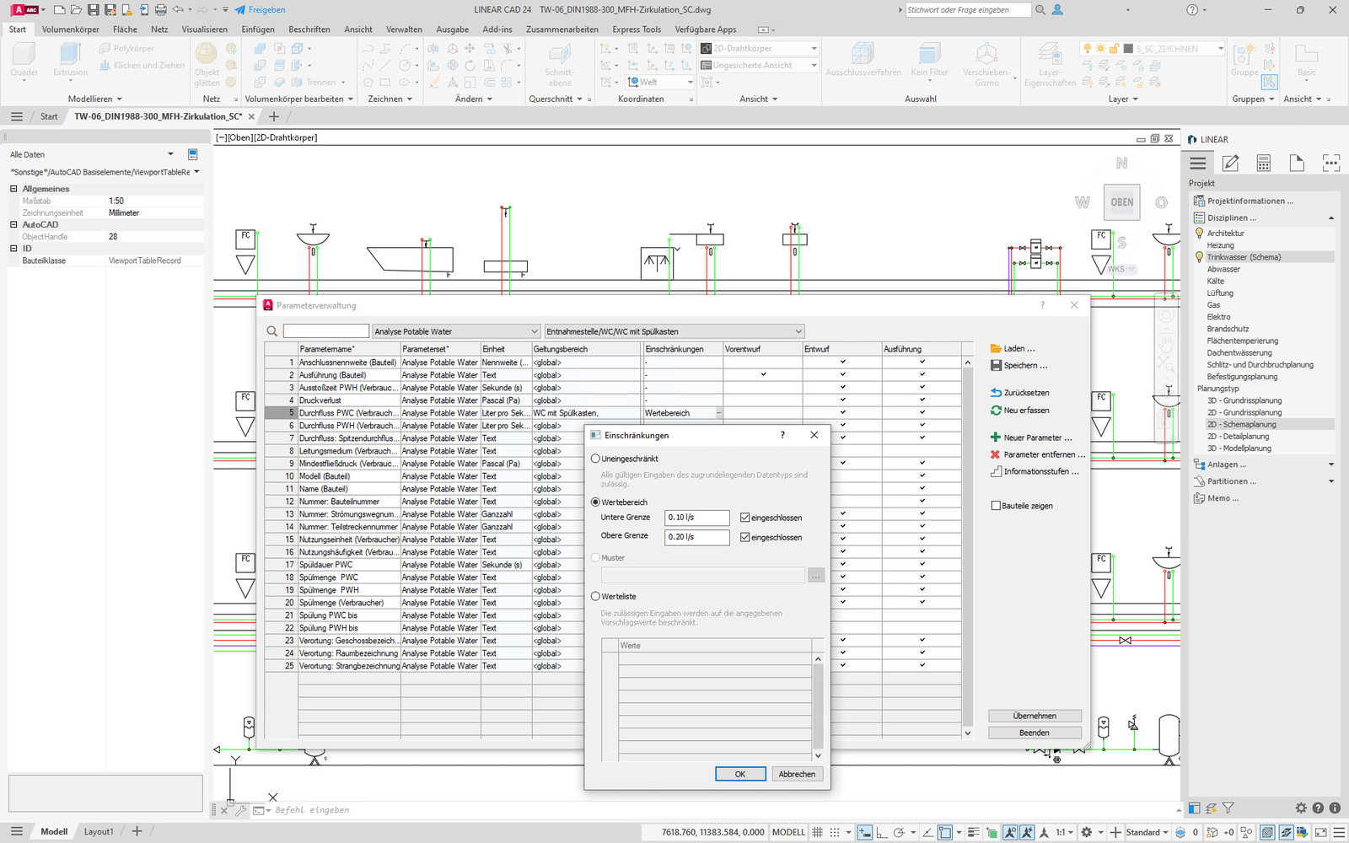The height and width of the screenshot is (843, 1349).
Task: Toggle eingeschlossen for Untere Grenze
Action: [744, 518]
